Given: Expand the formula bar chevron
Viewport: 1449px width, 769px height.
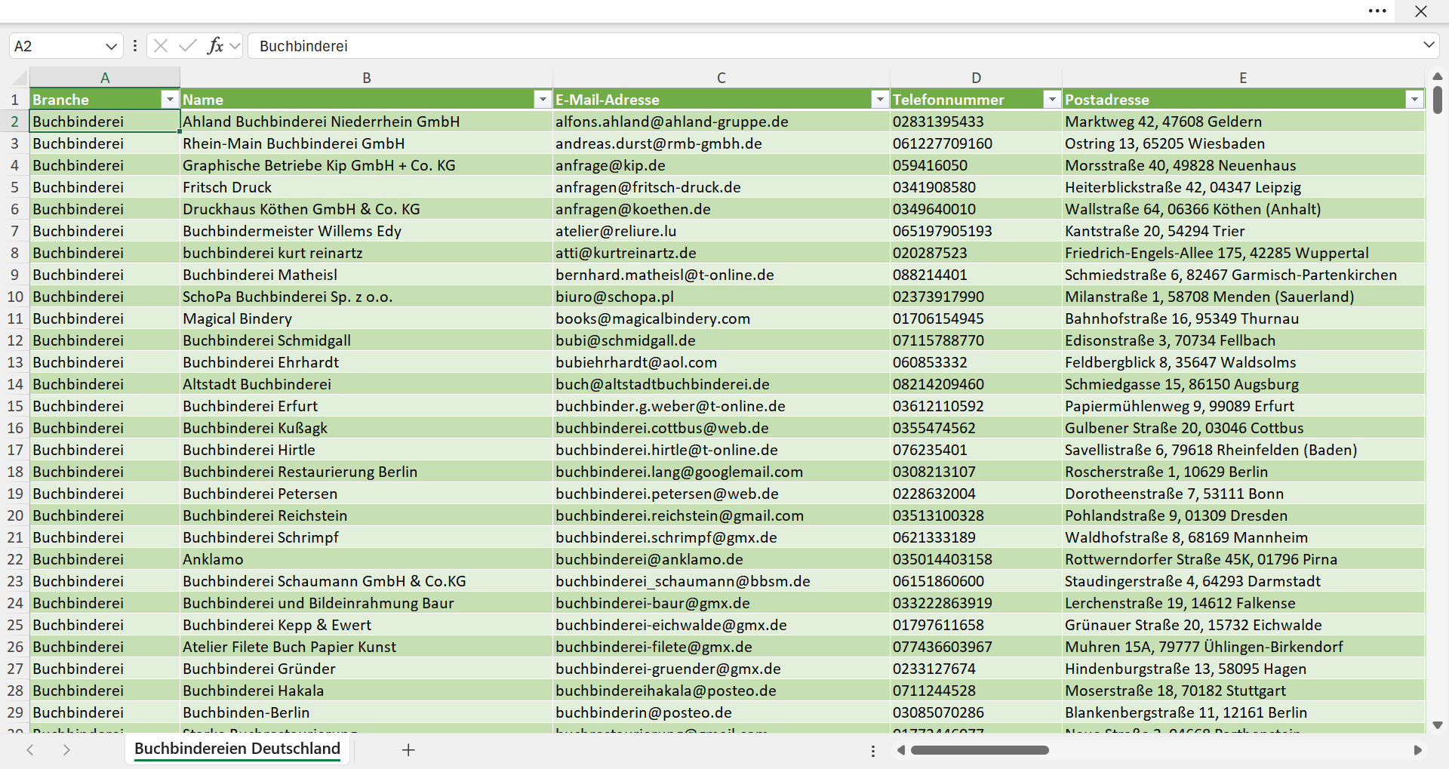Looking at the screenshot, I should (x=1429, y=45).
